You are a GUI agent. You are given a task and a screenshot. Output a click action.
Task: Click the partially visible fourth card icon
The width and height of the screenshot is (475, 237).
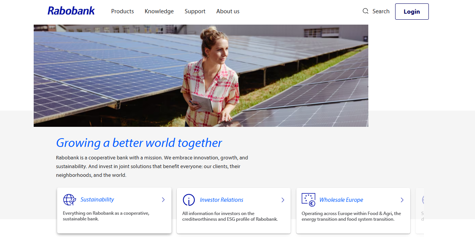point(422,200)
